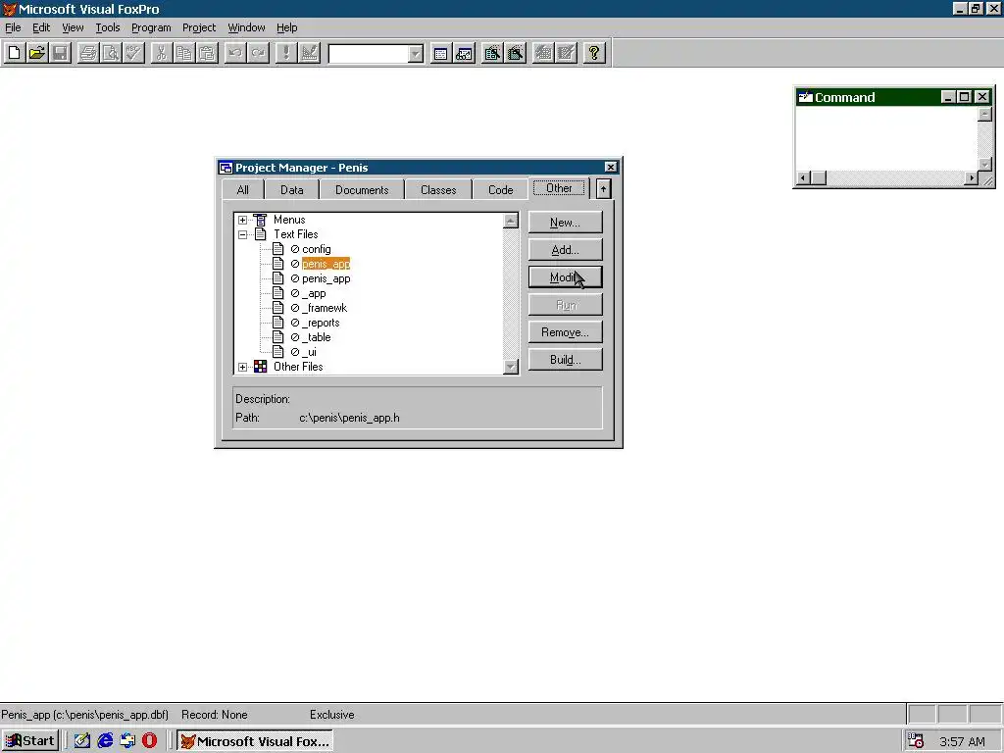Click the Remove... button
The width and height of the screenshot is (1004, 753).
(x=566, y=332)
